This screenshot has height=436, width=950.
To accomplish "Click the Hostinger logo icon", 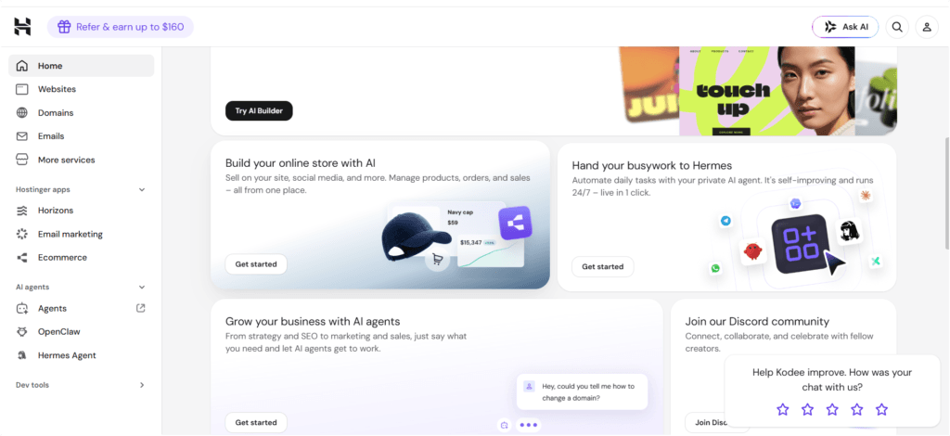I will point(22,27).
